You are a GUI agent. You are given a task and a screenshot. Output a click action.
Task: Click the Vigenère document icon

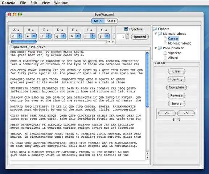pos(165,53)
